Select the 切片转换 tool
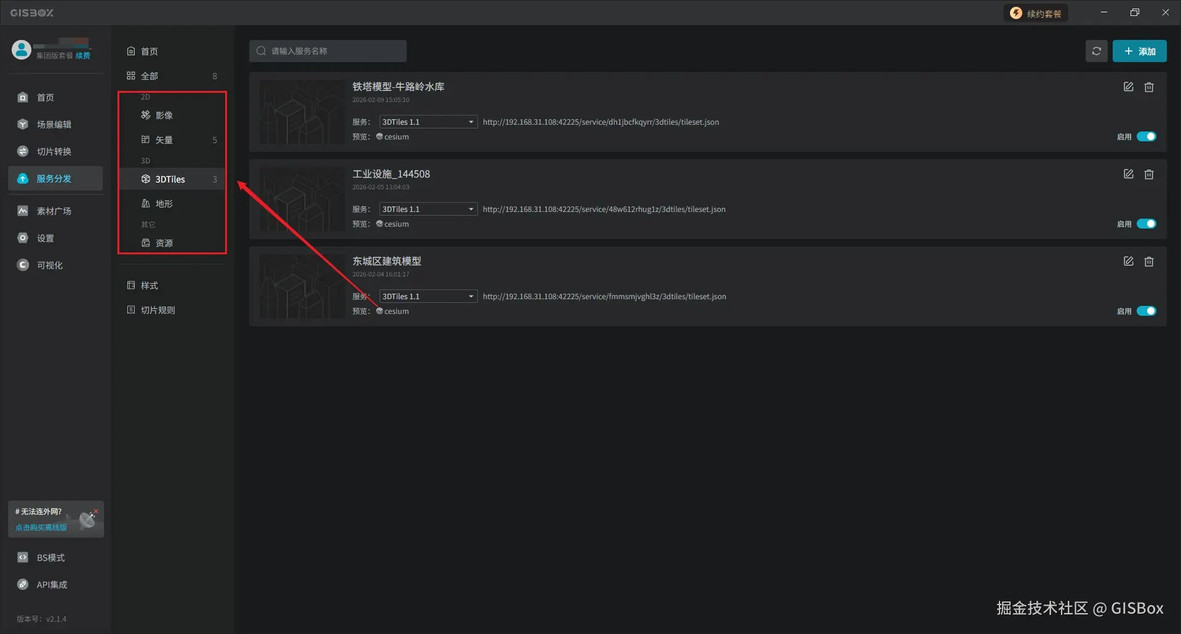 coord(52,151)
